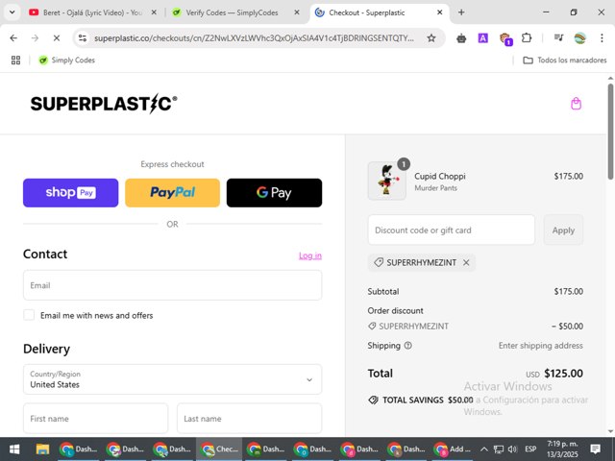
Task: Open File Explorer from the taskbar
Action: pos(42,449)
